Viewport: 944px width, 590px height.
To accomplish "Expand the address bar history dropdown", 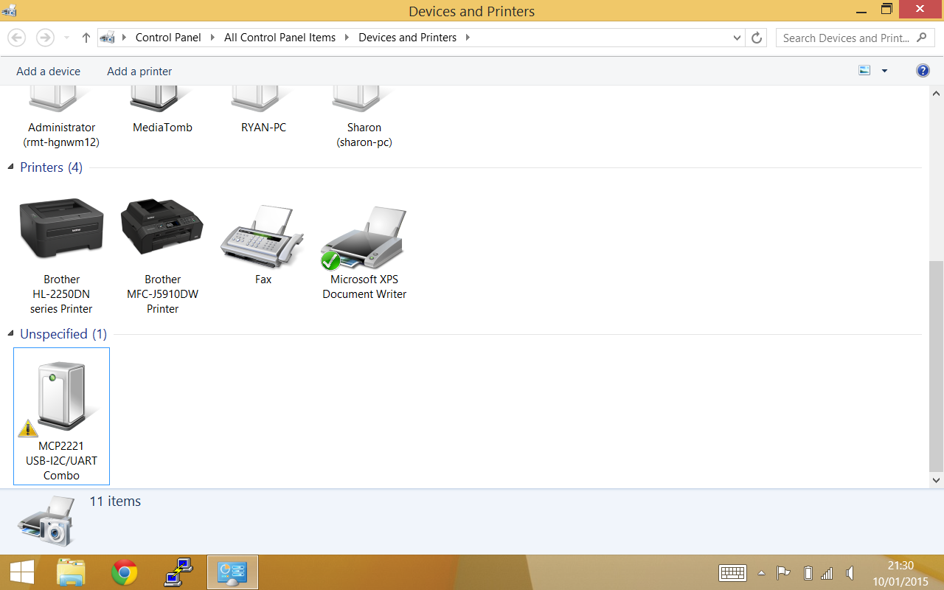I will (x=737, y=38).
